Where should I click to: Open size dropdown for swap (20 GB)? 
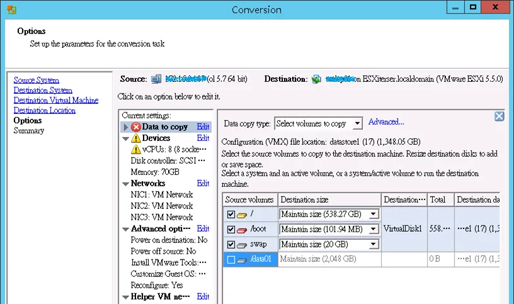[373, 244]
